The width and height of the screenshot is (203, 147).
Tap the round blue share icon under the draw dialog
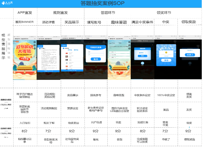click(x=142, y=63)
